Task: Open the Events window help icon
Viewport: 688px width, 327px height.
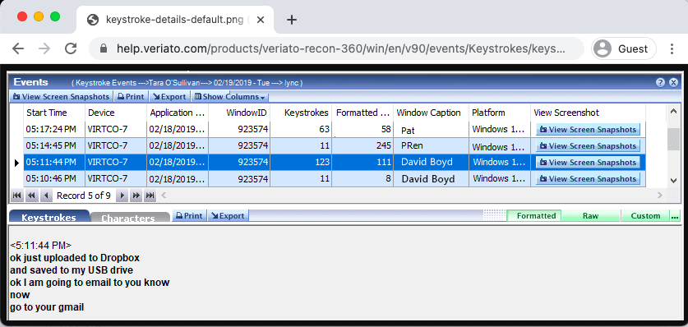Action: click(x=660, y=82)
